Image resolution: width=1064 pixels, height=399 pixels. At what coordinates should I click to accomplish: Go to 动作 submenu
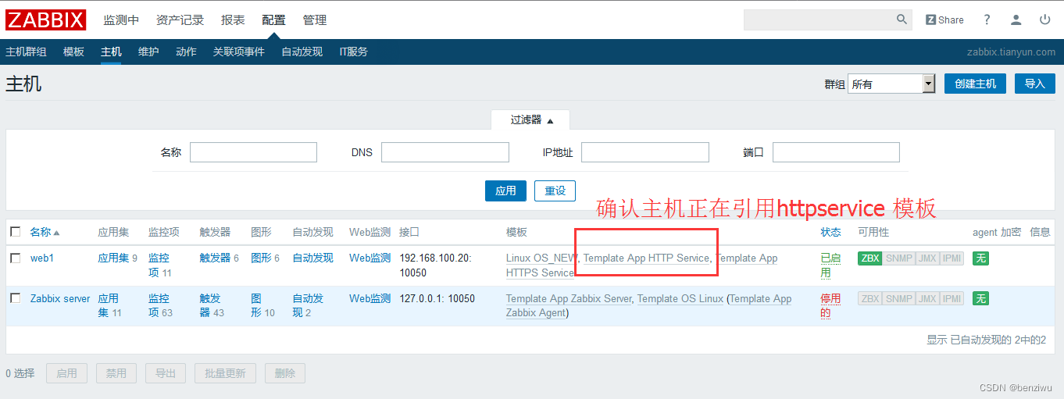(x=186, y=52)
